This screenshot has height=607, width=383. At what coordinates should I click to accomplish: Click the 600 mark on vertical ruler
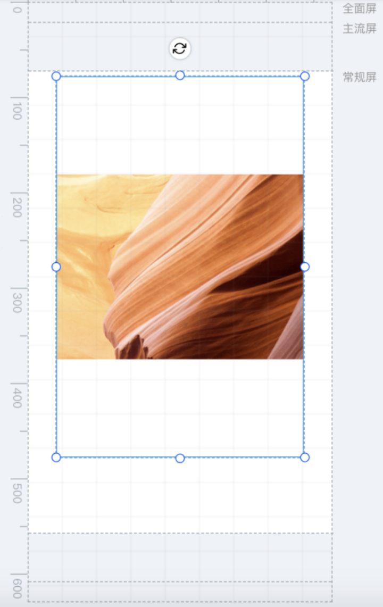(x=17, y=589)
